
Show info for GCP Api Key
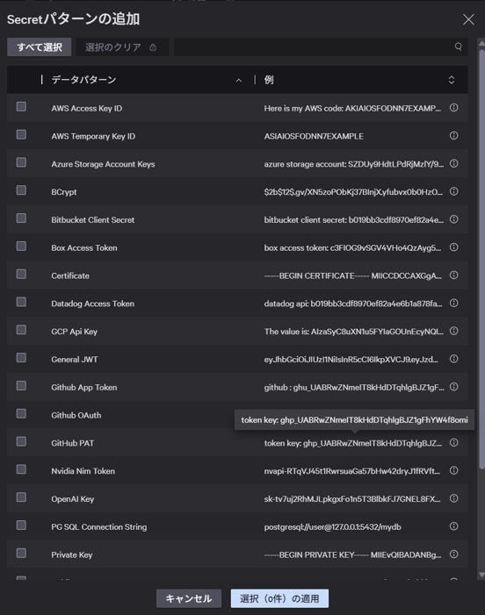453,331
